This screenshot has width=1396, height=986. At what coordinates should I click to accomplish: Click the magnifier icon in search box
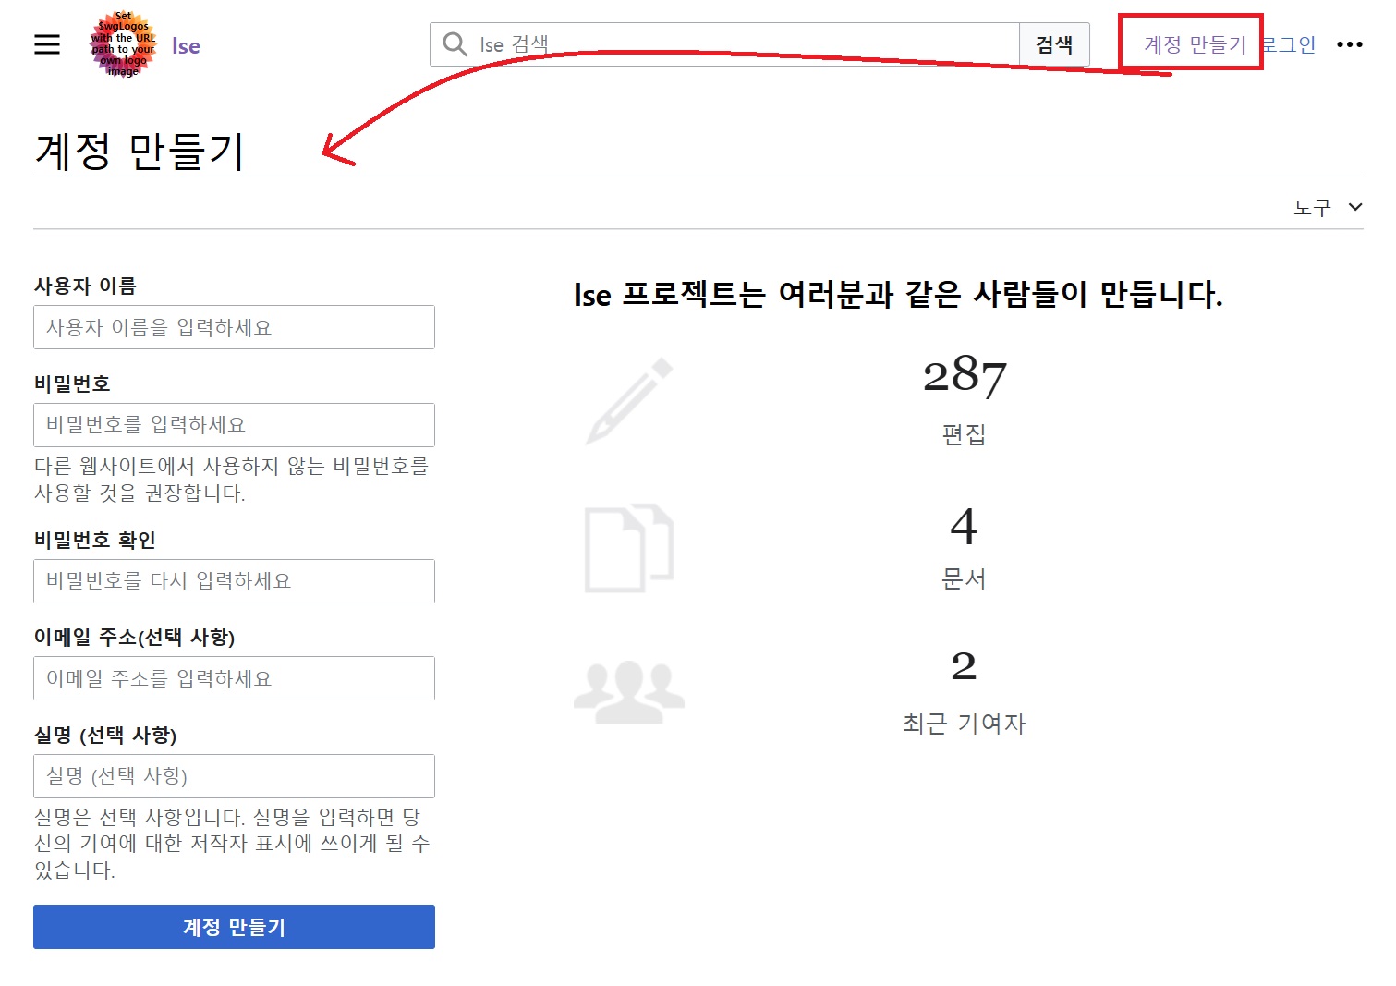pyautogui.click(x=455, y=44)
